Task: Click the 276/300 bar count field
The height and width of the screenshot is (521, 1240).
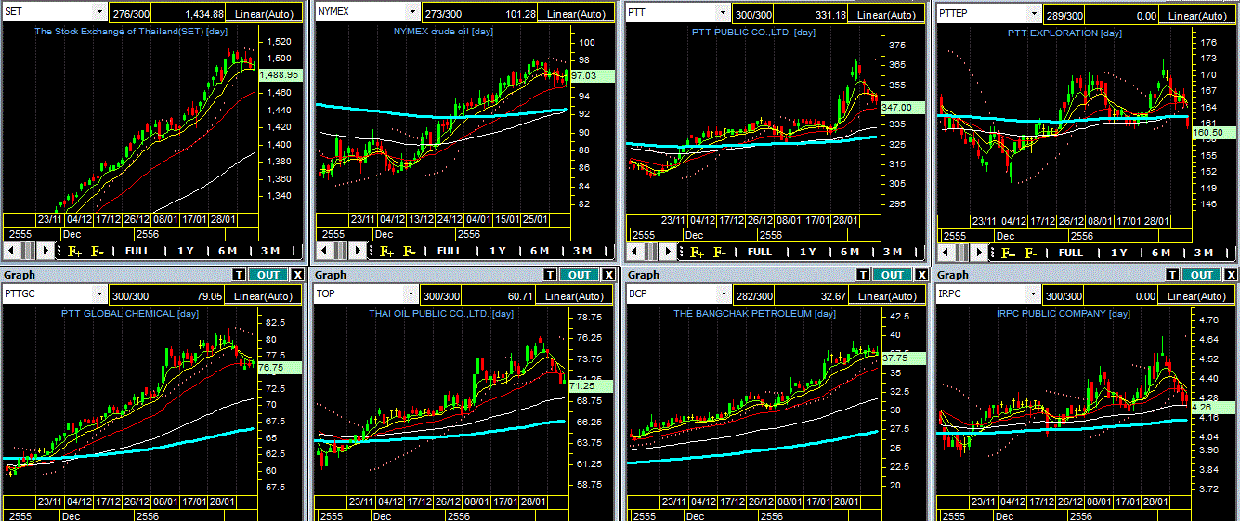Action: tap(131, 13)
